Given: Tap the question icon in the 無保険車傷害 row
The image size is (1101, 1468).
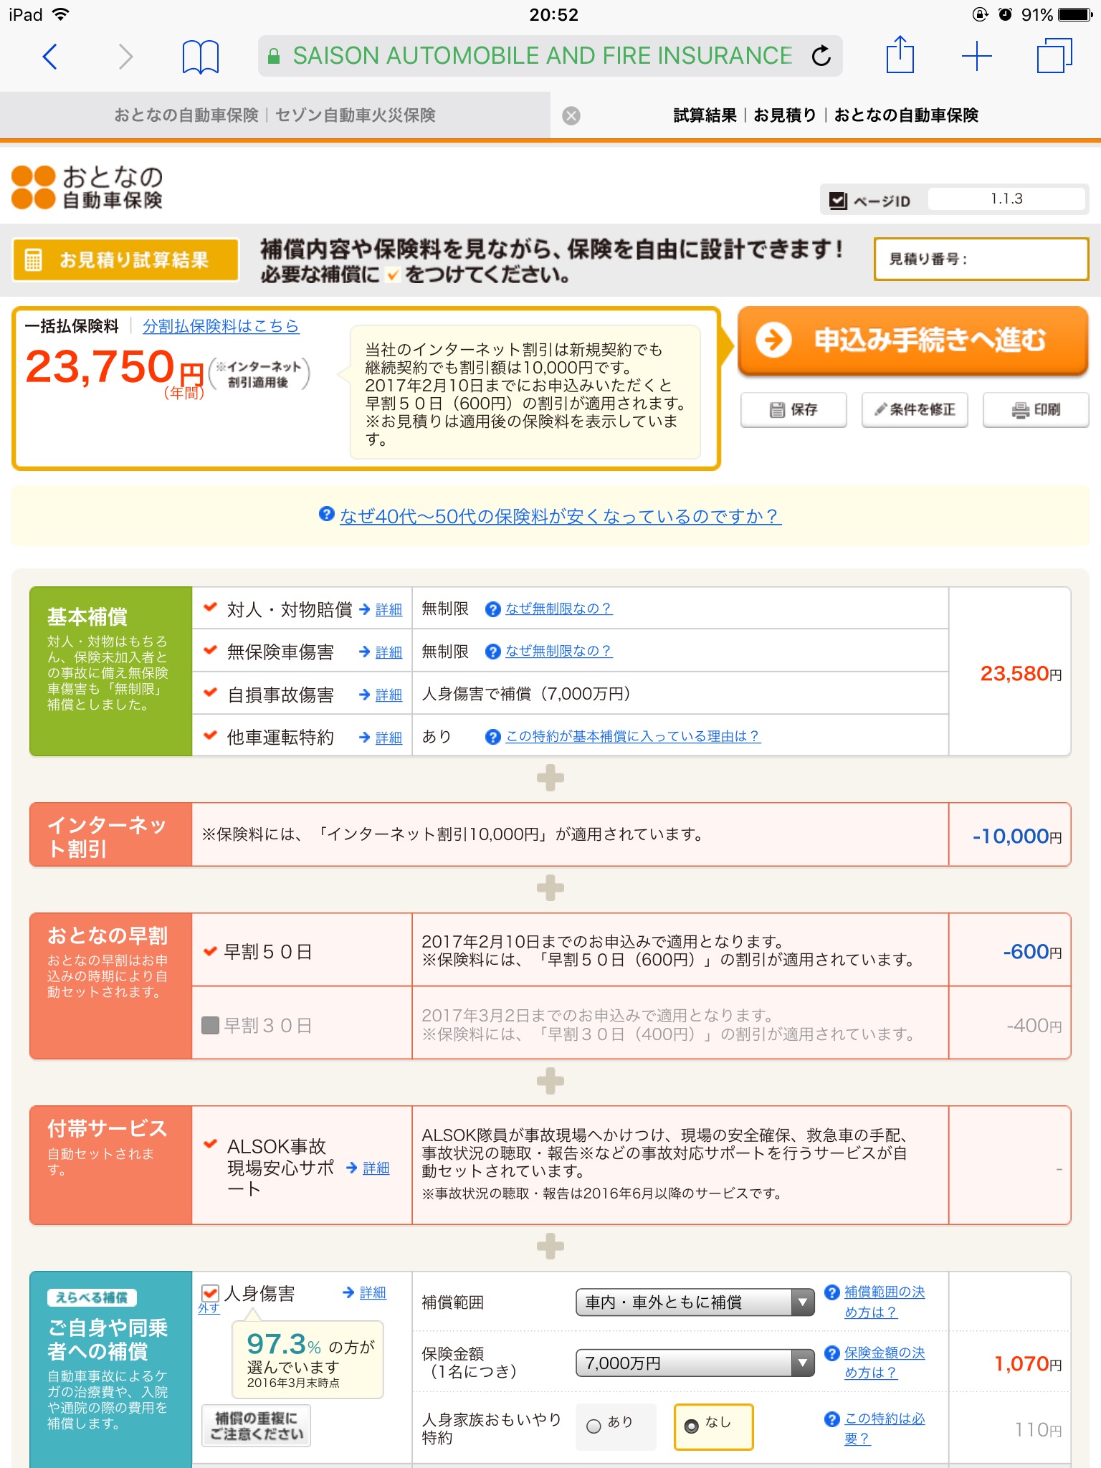Looking at the screenshot, I should (x=492, y=652).
